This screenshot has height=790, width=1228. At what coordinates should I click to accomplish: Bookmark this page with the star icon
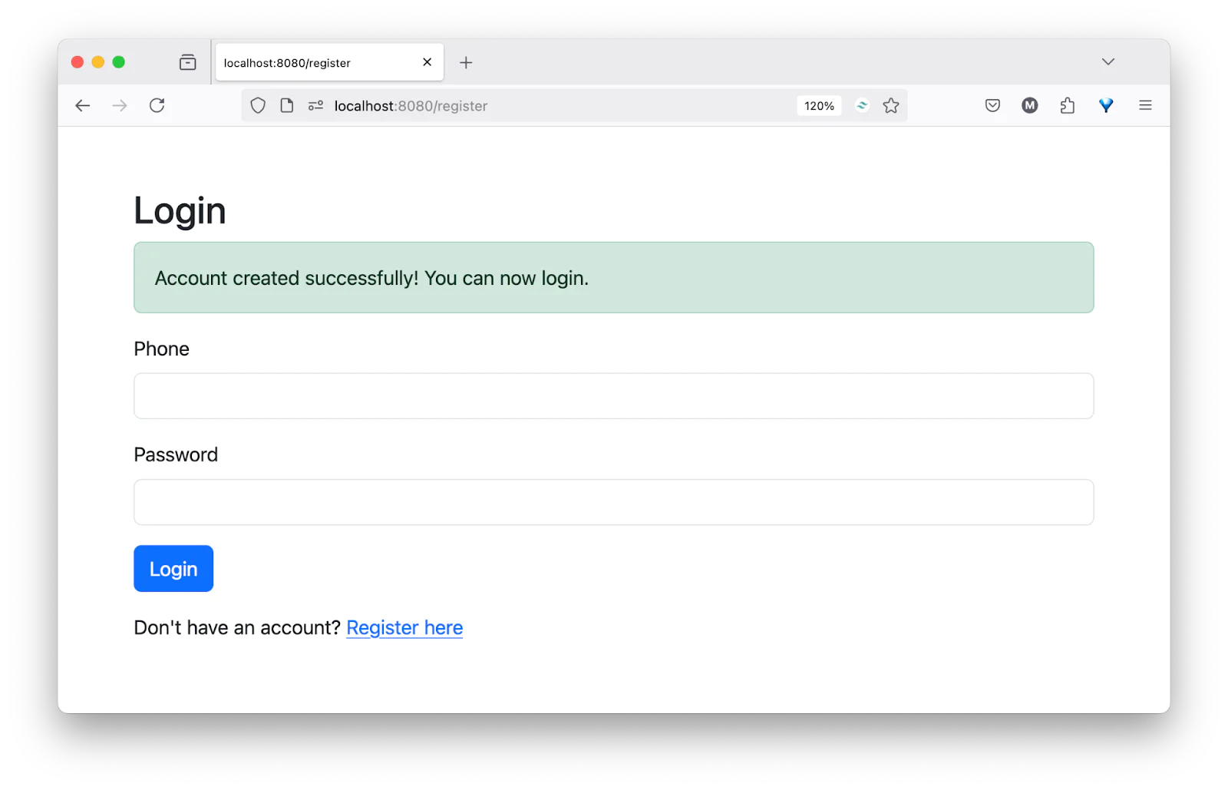891,105
